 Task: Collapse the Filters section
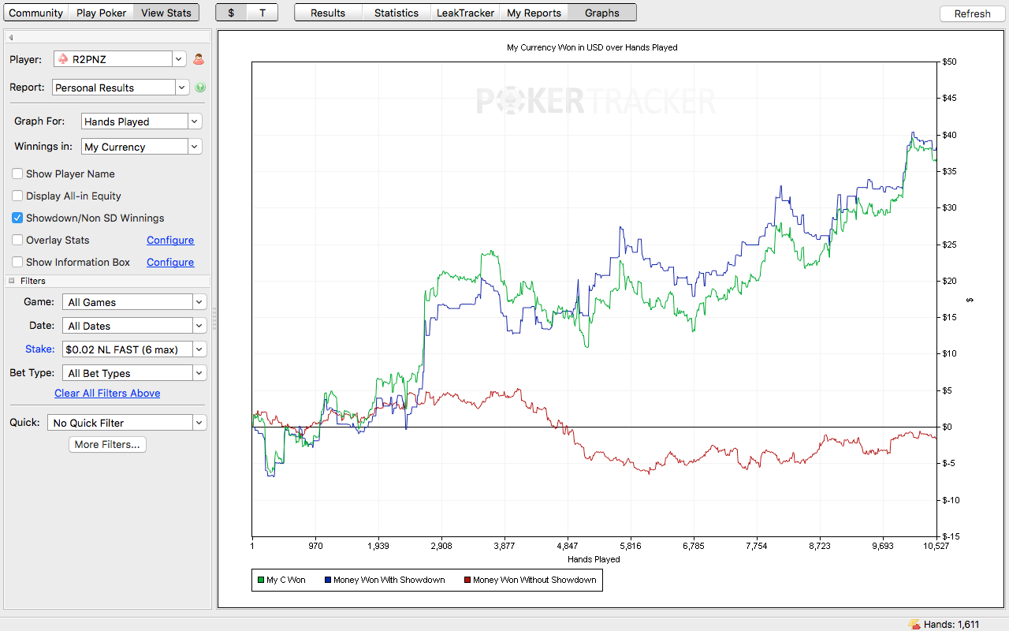[x=12, y=281]
